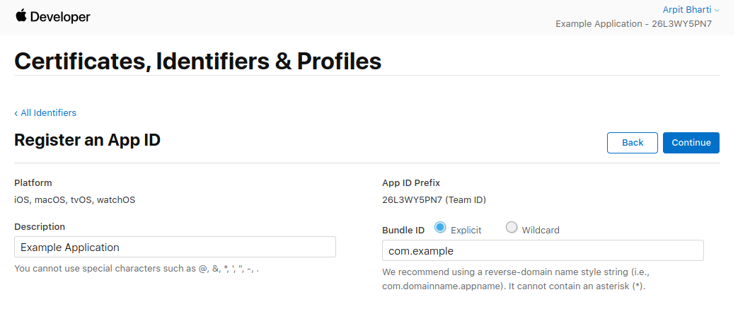
Task: Click the Apple logo icon
Action: pos(21,16)
